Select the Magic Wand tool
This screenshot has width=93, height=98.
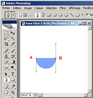[x=13, y=38]
